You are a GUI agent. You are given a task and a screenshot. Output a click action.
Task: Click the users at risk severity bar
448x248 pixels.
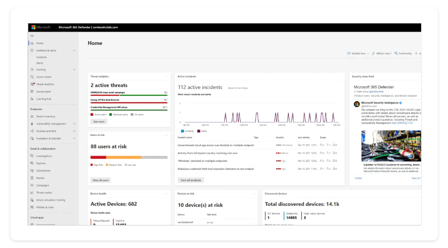(x=129, y=157)
